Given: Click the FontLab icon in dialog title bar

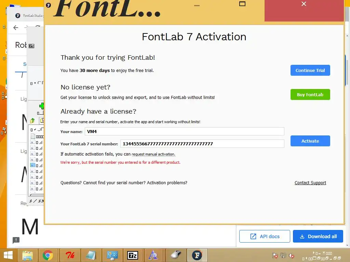Looking at the screenshot, I should (49, 5).
